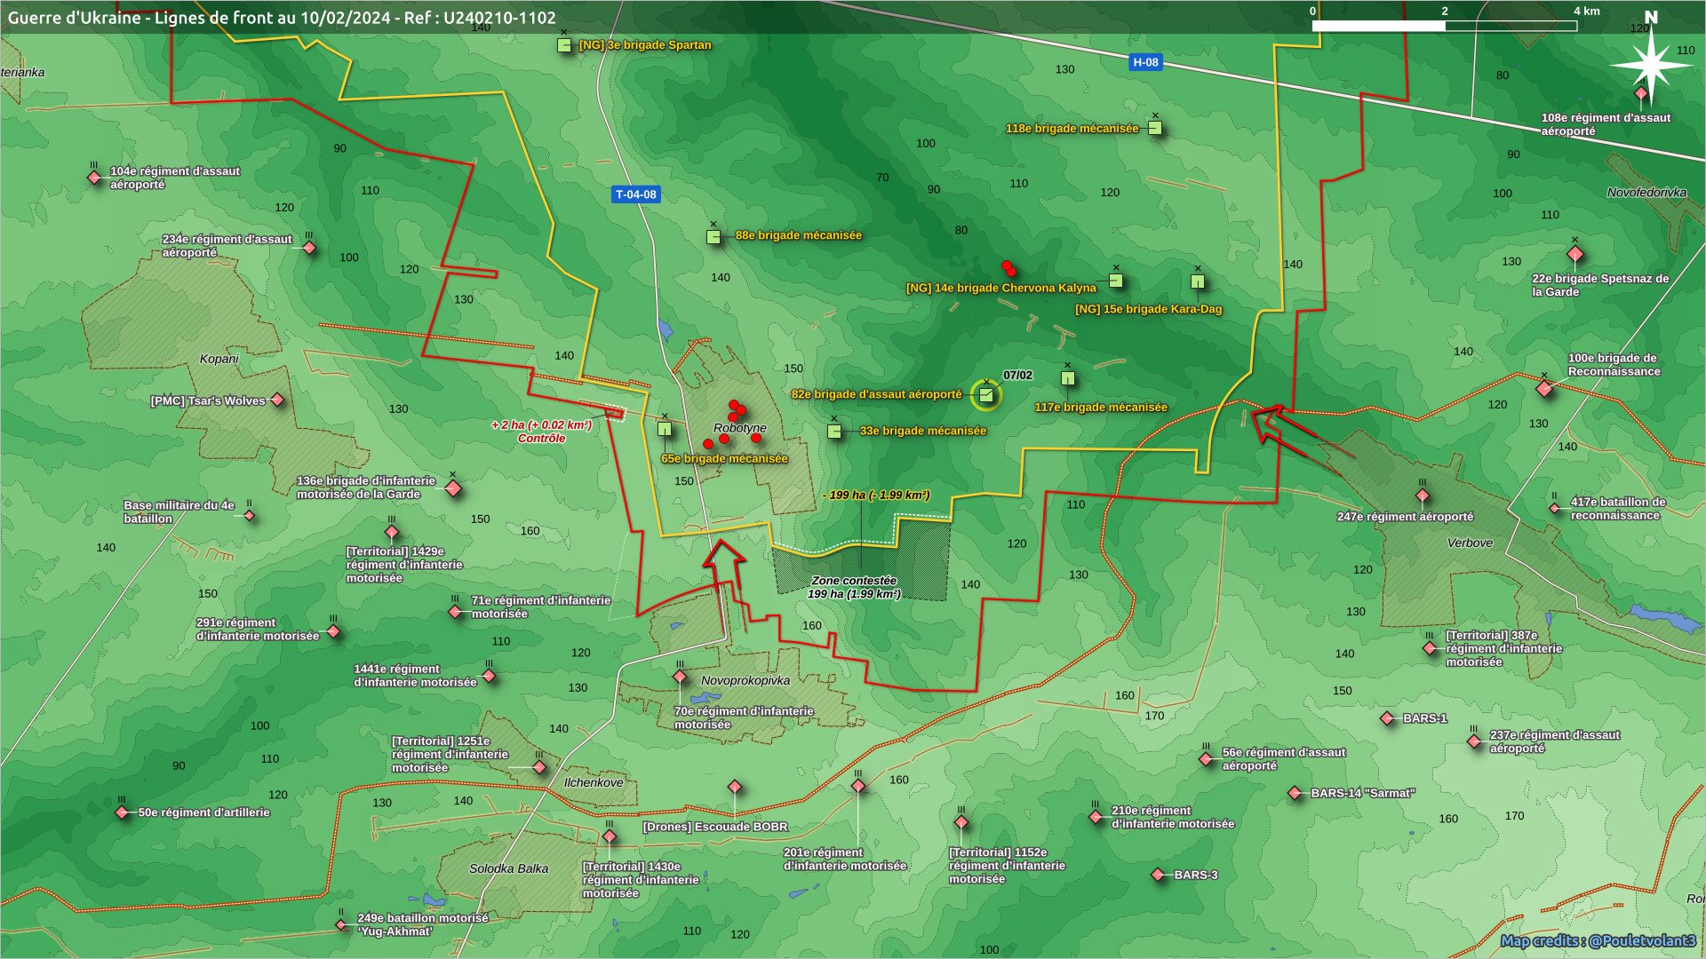Click the Verbove village label
Image resolution: width=1706 pixels, height=959 pixels.
pos(1470,543)
